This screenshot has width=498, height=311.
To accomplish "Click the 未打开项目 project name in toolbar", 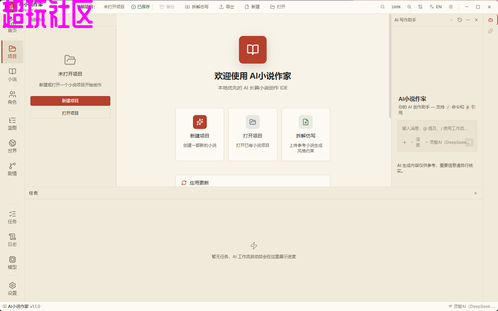I will [114, 7].
